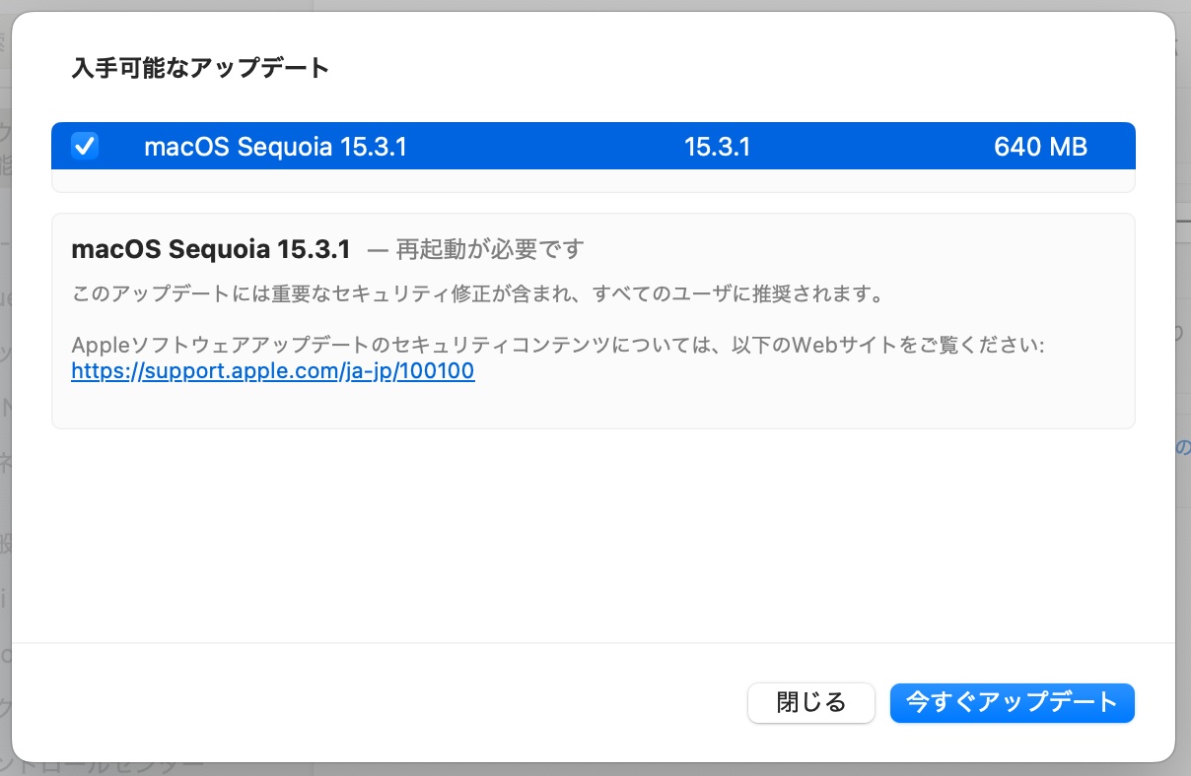Screen dimensions: 1191x776
Task: Click the bold macOS Sequoia 15.3.1 detail title
Action: click(x=211, y=249)
